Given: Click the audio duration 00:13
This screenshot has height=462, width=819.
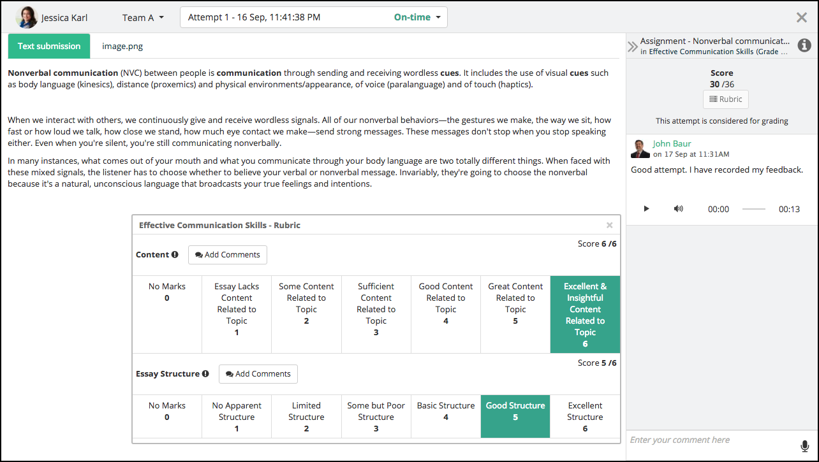Looking at the screenshot, I should pos(789,209).
